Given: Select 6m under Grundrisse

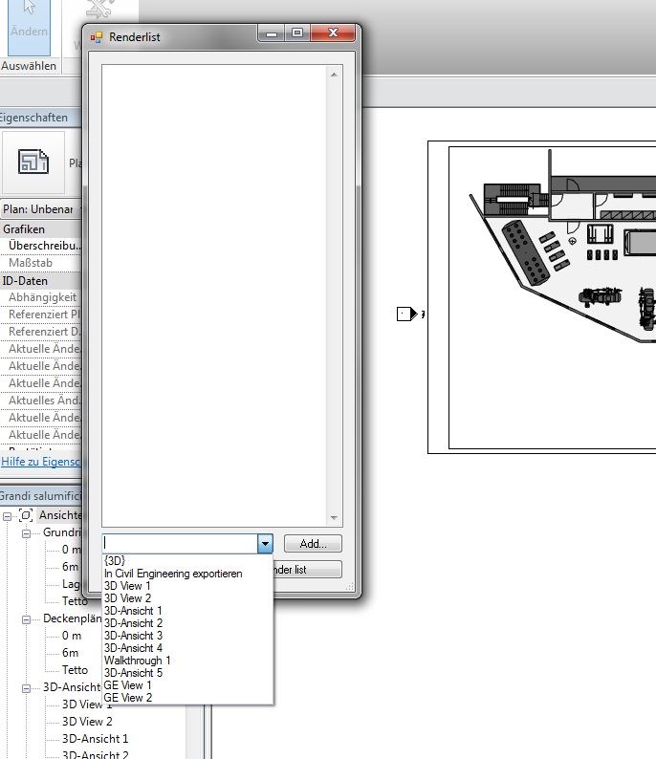Looking at the screenshot, I should click(x=70, y=567).
